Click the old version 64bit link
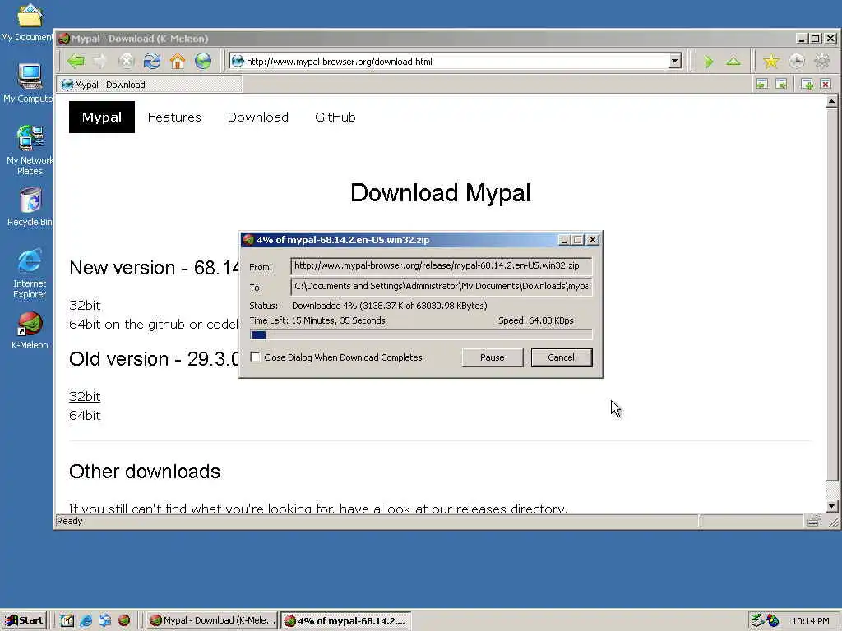This screenshot has height=631, width=842. click(85, 415)
